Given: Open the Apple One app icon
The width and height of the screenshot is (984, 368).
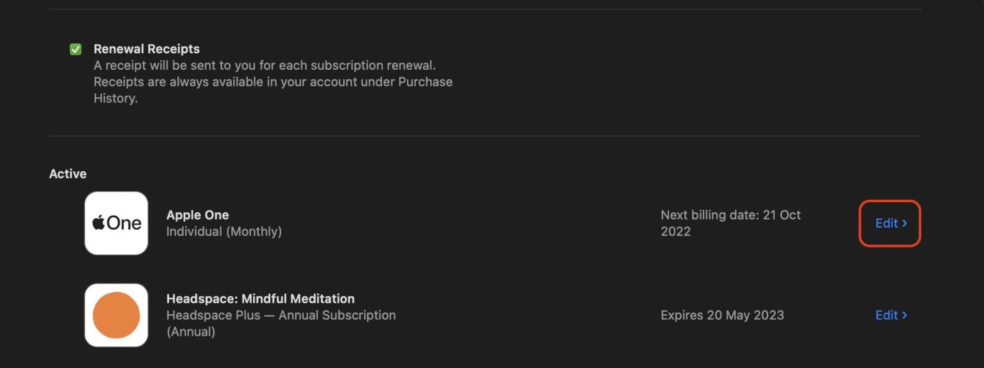Looking at the screenshot, I should (x=116, y=223).
